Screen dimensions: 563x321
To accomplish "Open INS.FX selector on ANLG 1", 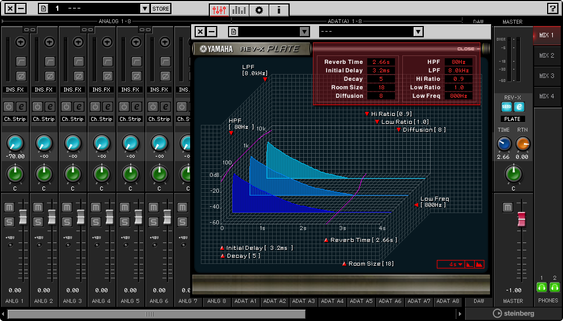I will tap(15, 90).
